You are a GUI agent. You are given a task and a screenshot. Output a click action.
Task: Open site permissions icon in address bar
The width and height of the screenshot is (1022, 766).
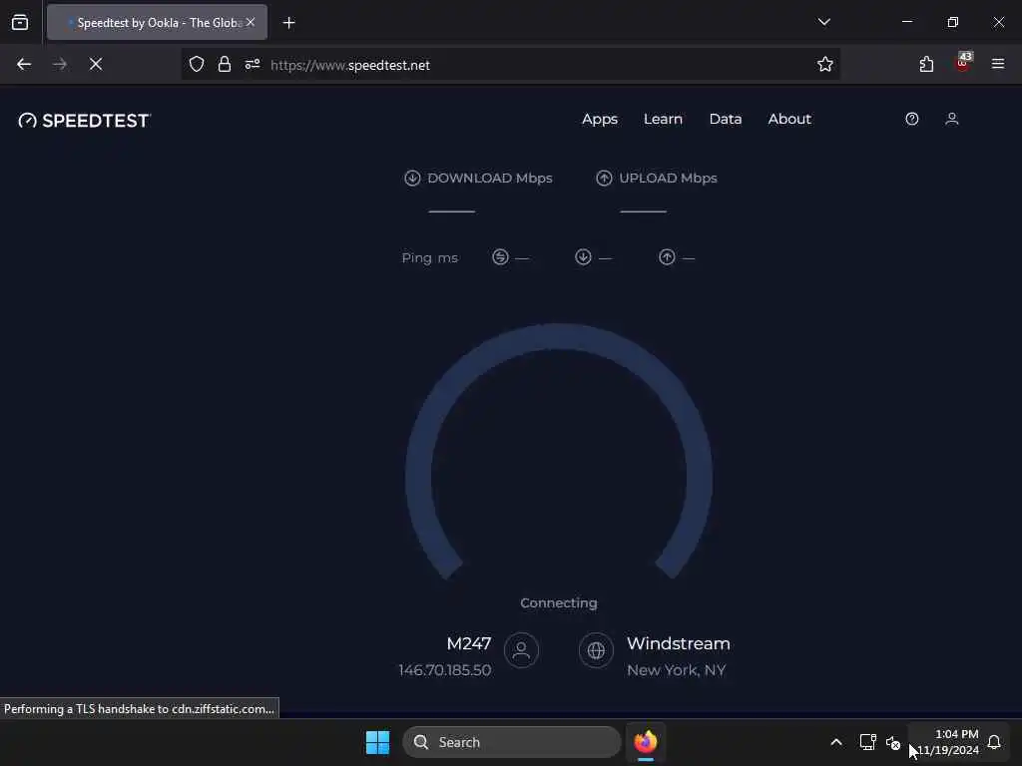pos(253,65)
